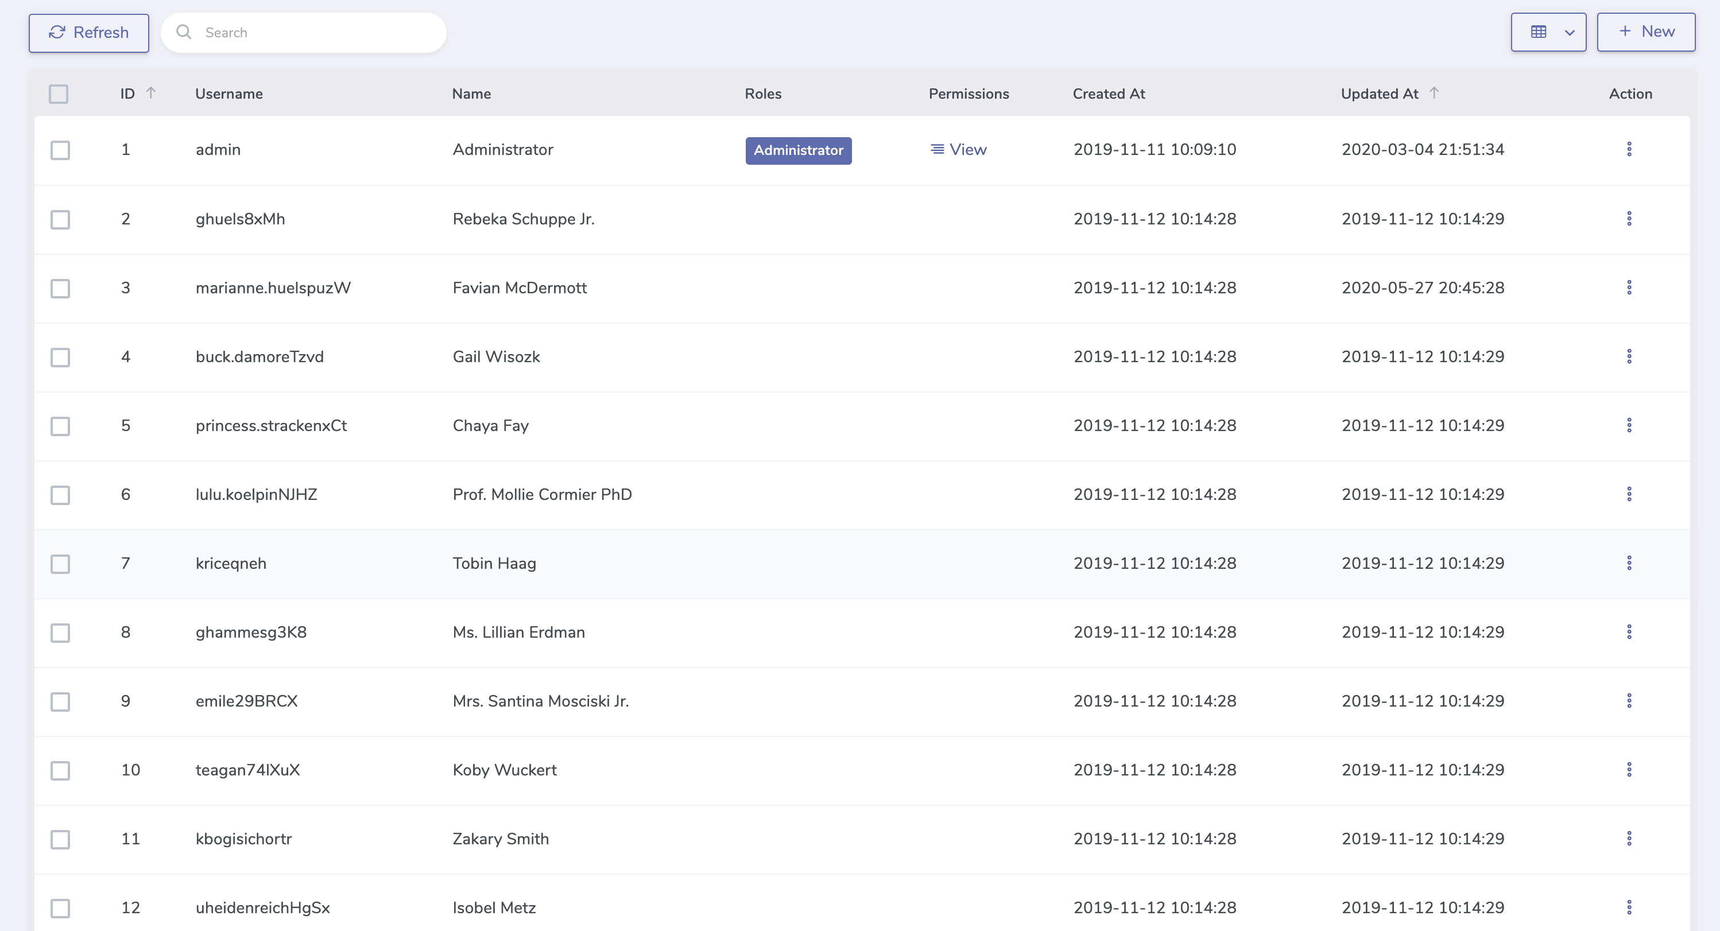Click the Name column header
This screenshot has height=931, width=1720.
tap(471, 94)
